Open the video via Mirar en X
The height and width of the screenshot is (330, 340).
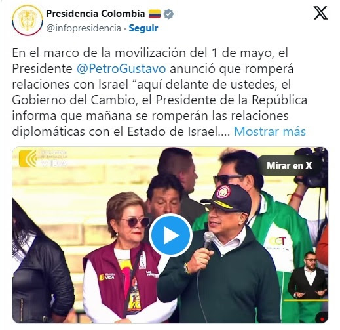click(289, 165)
